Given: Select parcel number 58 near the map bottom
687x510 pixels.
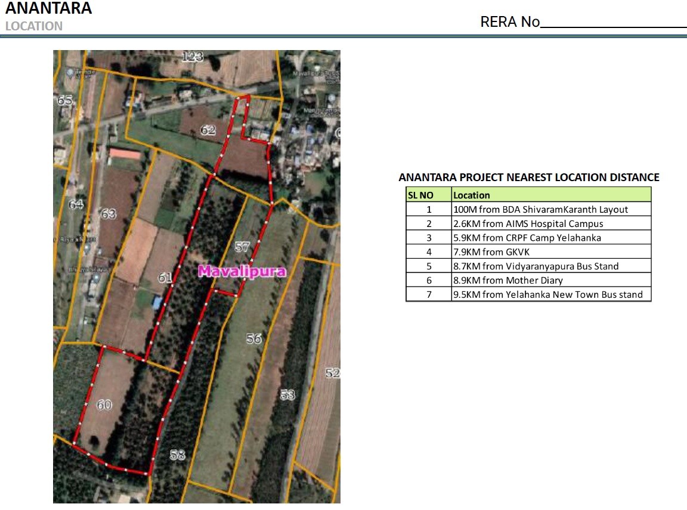Looking at the screenshot, I should (177, 455).
